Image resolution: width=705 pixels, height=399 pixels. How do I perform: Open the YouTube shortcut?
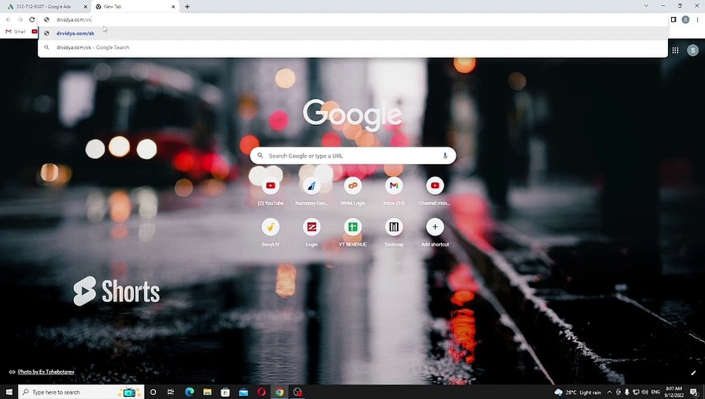click(270, 192)
